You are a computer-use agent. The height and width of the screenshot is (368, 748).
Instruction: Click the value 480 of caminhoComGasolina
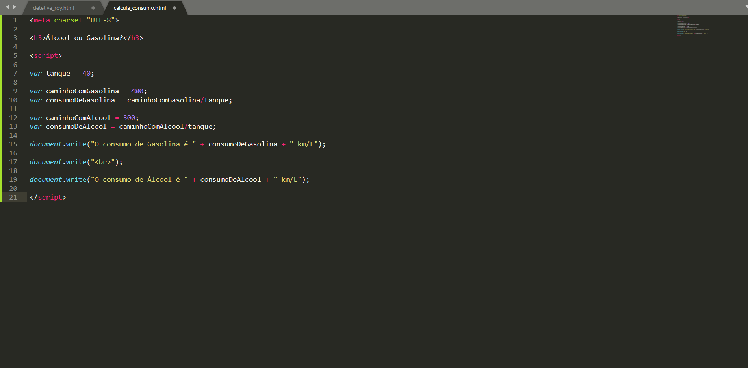(x=137, y=91)
